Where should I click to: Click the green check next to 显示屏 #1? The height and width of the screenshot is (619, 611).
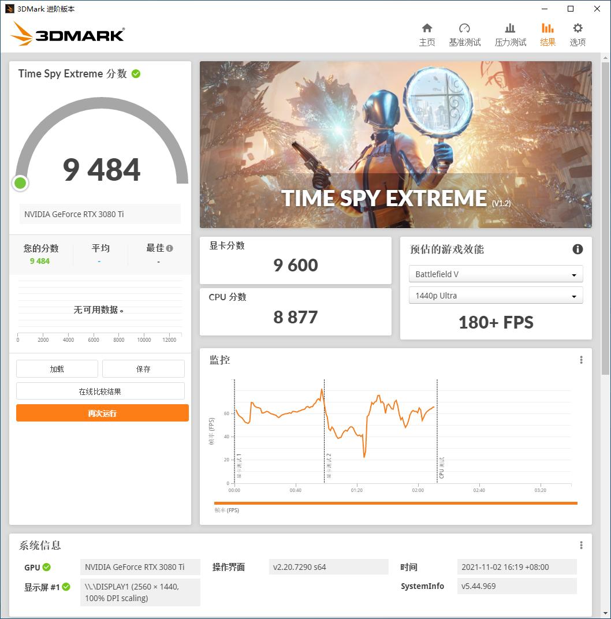(x=66, y=587)
